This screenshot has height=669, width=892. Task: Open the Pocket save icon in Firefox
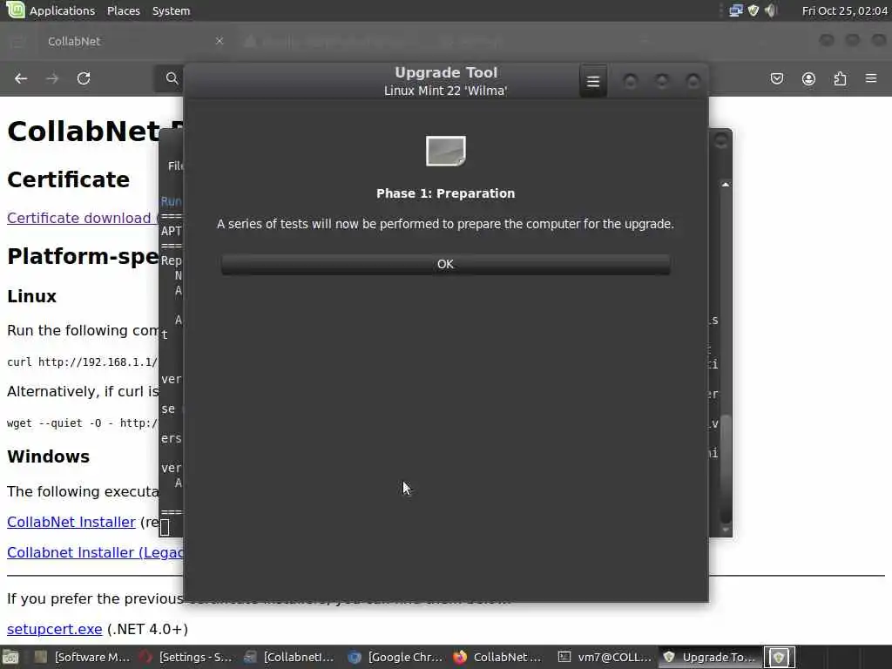(776, 78)
